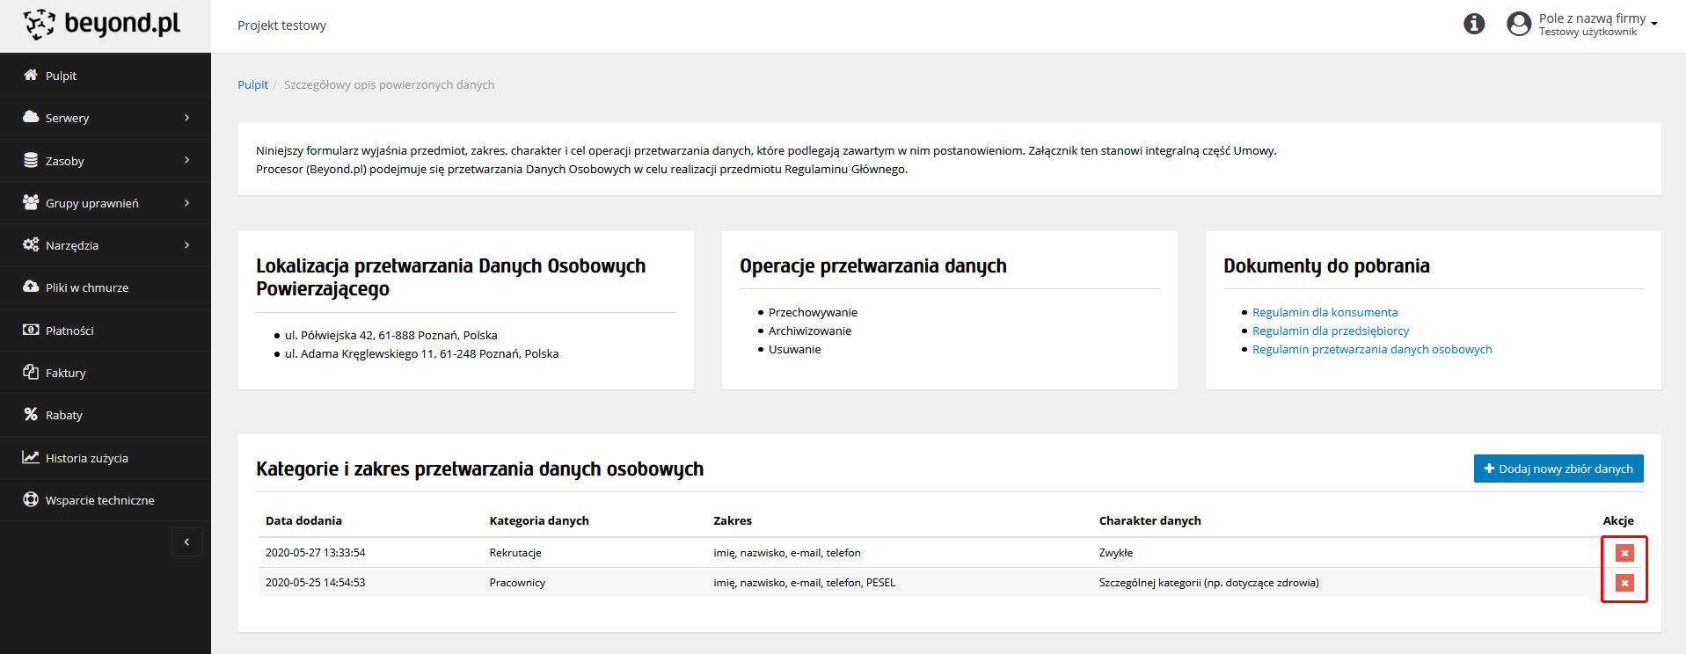Open Regulamin przetwarzania danych osobowych link
Screen dimensions: 1686x654
coord(1372,349)
